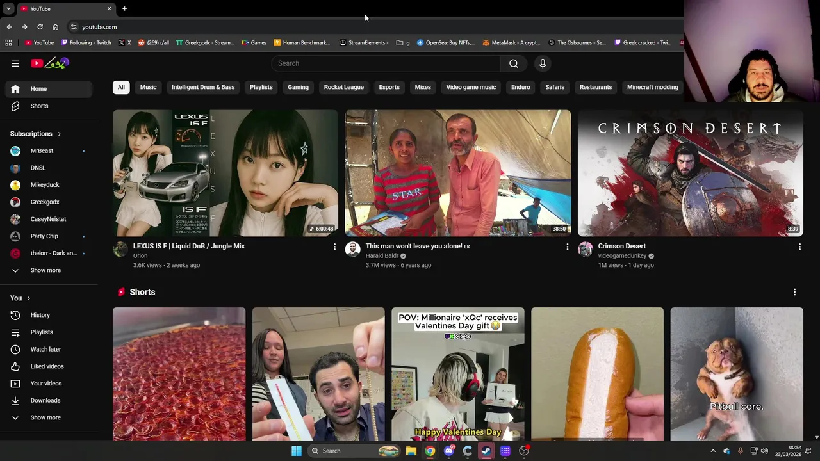The height and width of the screenshot is (461, 820).
Task: Open the Pitbull core short
Action: click(737, 374)
